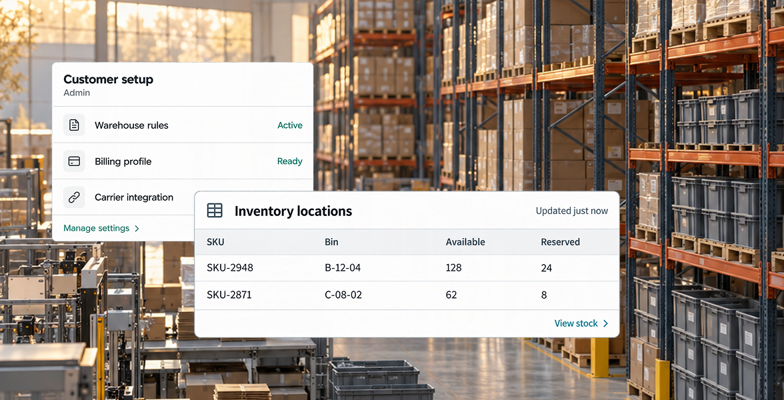Click the Available column header
784x400 pixels.
click(x=465, y=242)
